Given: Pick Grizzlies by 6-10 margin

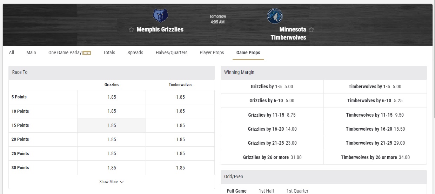Looking at the screenshot, I should coord(272,101).
